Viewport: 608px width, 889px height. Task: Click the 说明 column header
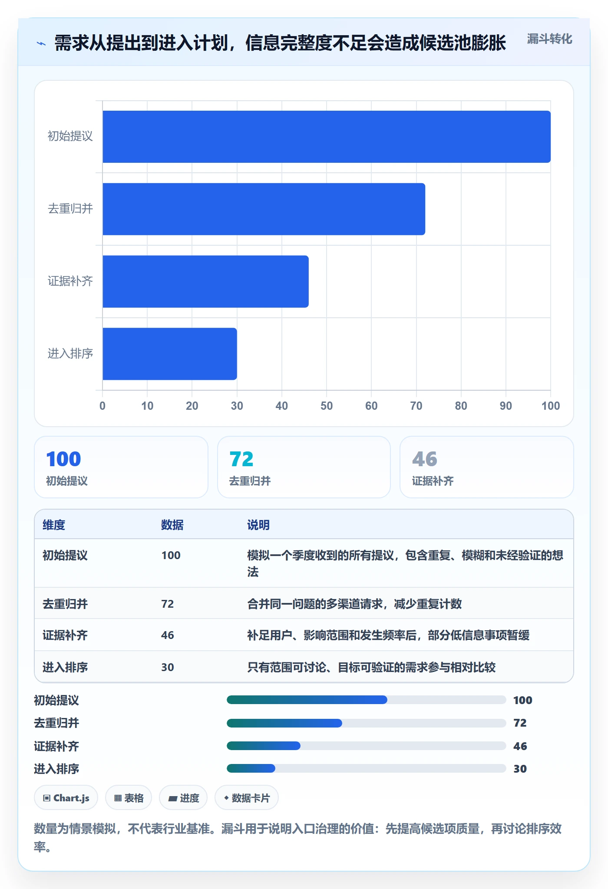pos(258,525)
